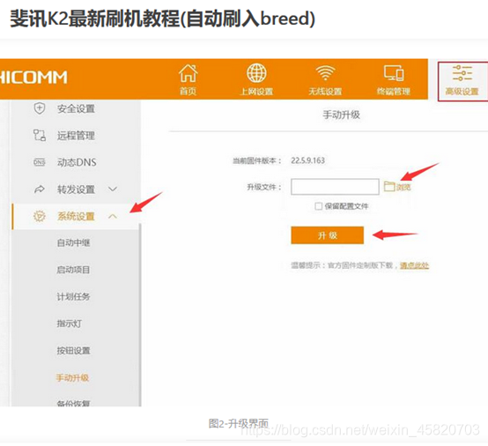Open 自动中继 submenu item

(x=73, y=242)
